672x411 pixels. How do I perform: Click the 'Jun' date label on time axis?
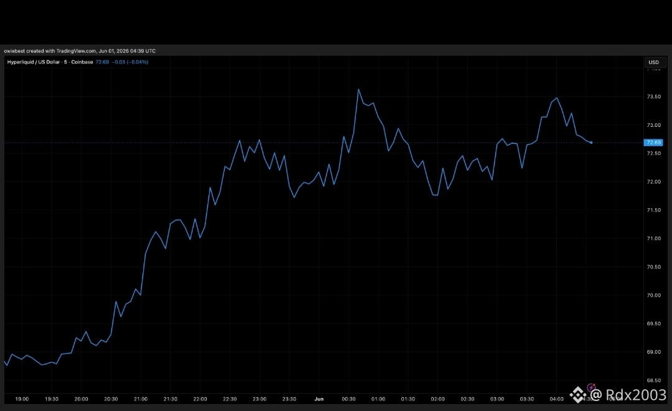(x=319, y=399)
